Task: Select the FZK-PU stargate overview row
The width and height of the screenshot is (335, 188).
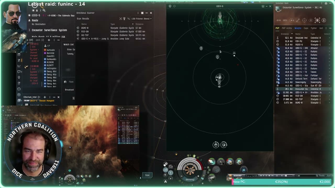Action: coord(303,41)
